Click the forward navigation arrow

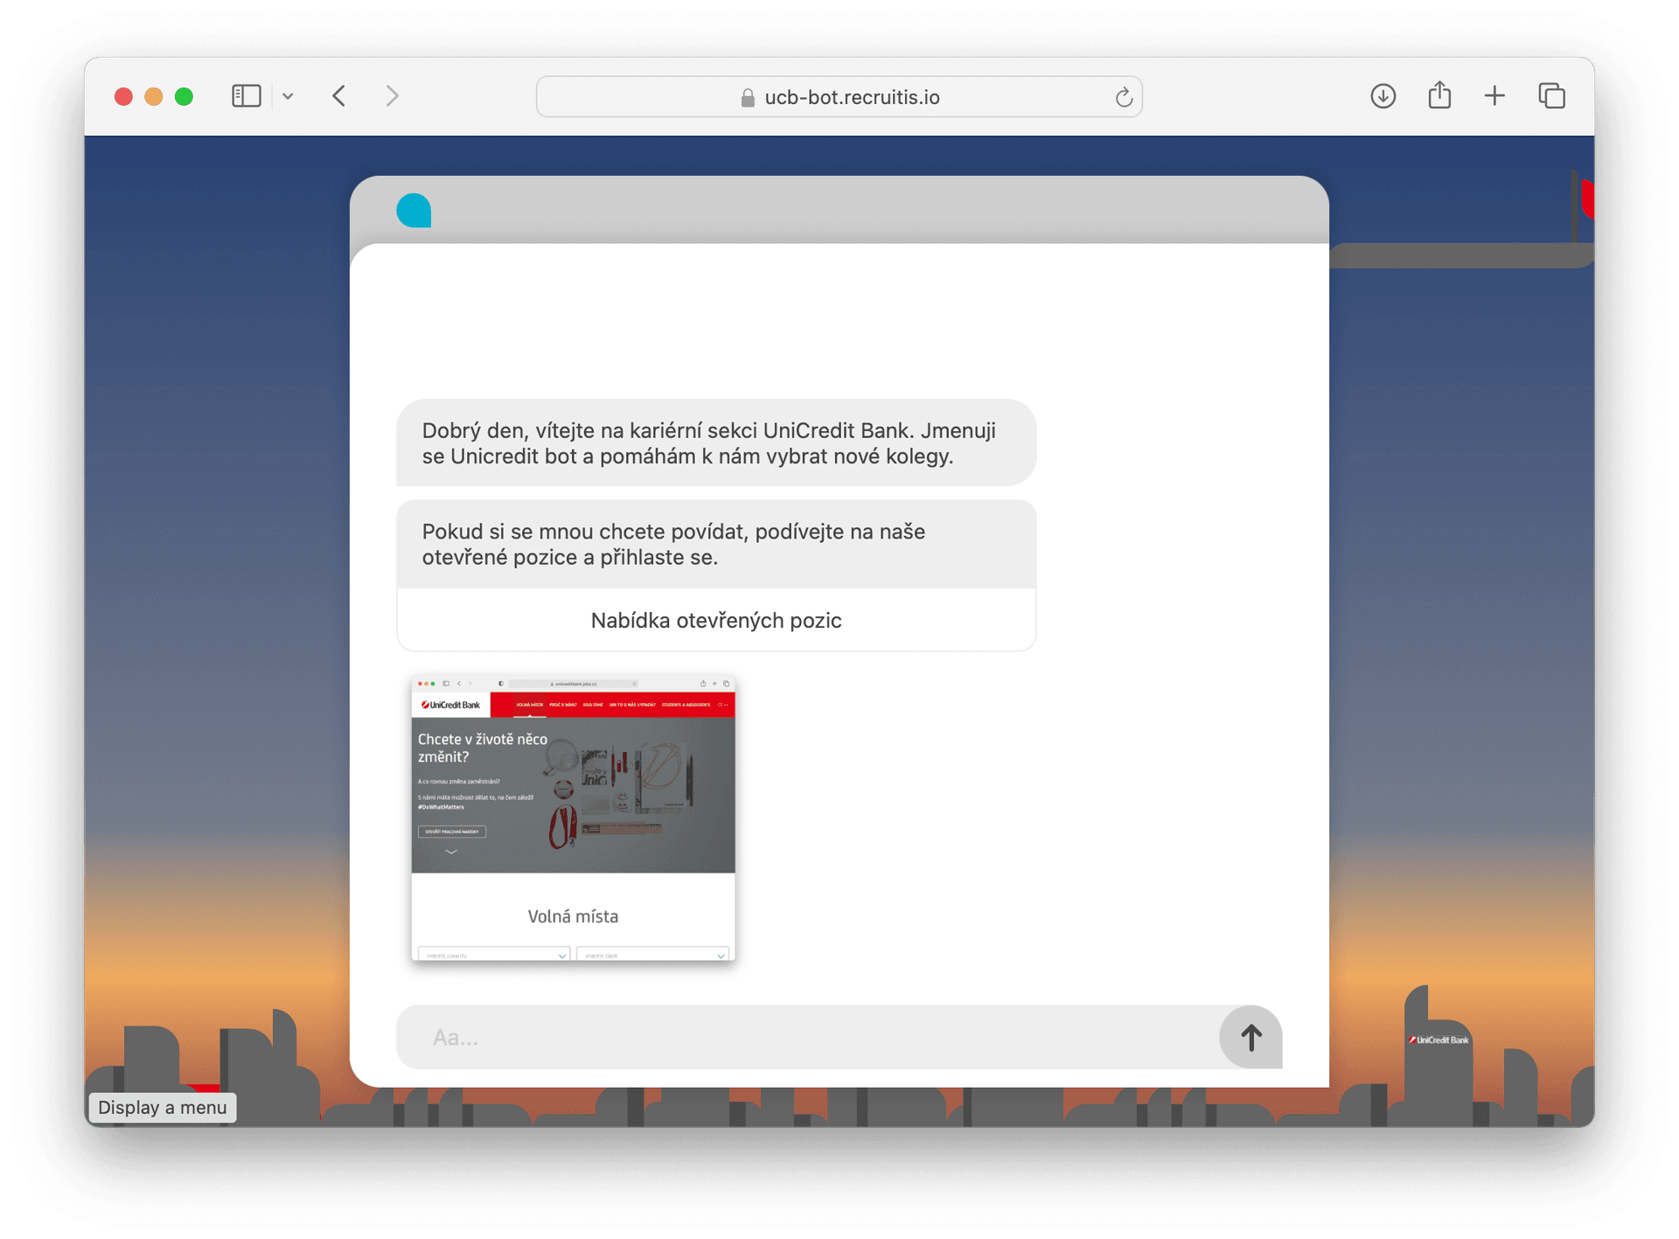click(x=392, y=96)
